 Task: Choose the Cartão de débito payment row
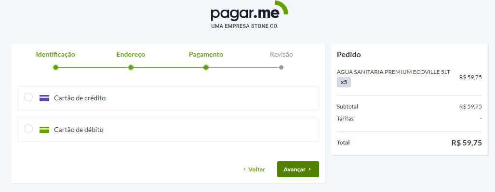pos(168,130)
